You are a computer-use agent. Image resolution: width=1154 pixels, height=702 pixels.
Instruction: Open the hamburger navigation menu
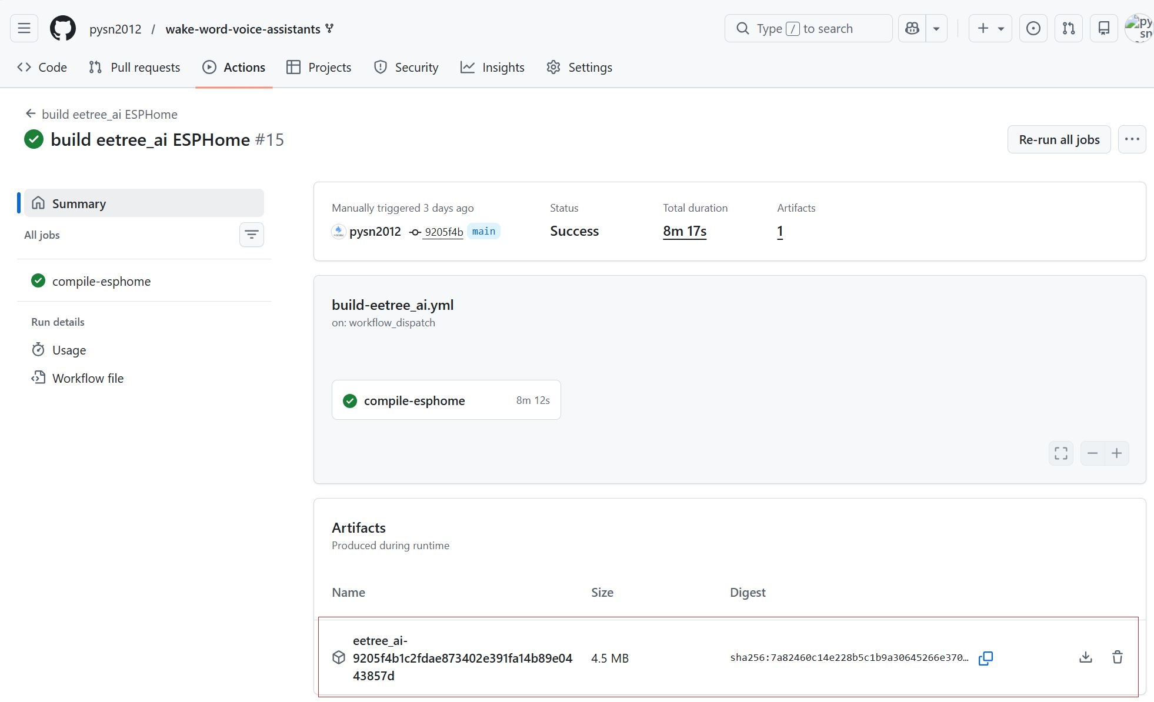(x=24, y=28)
